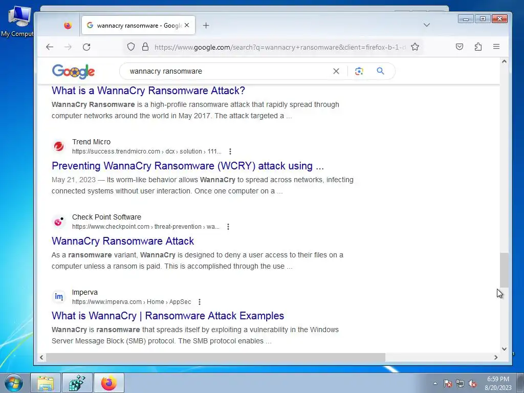Viewport: 524px width, 393px height.
Task: Maximize the Firefox window
Action: click(483, 19)
